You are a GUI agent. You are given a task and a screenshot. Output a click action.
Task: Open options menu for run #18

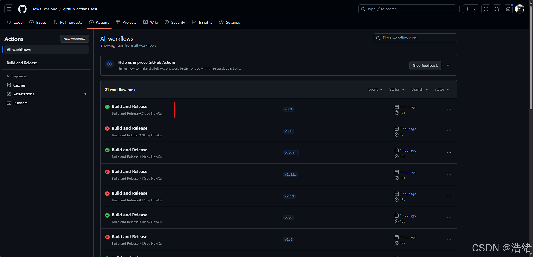click(449, 174)
